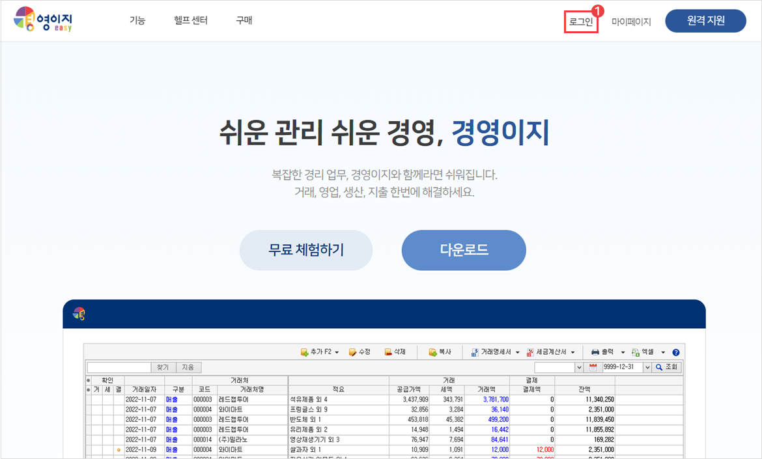Expand the 추가 F2 dropdown arrow
This screenshot has height=459, width=762.
coord(337,353)
